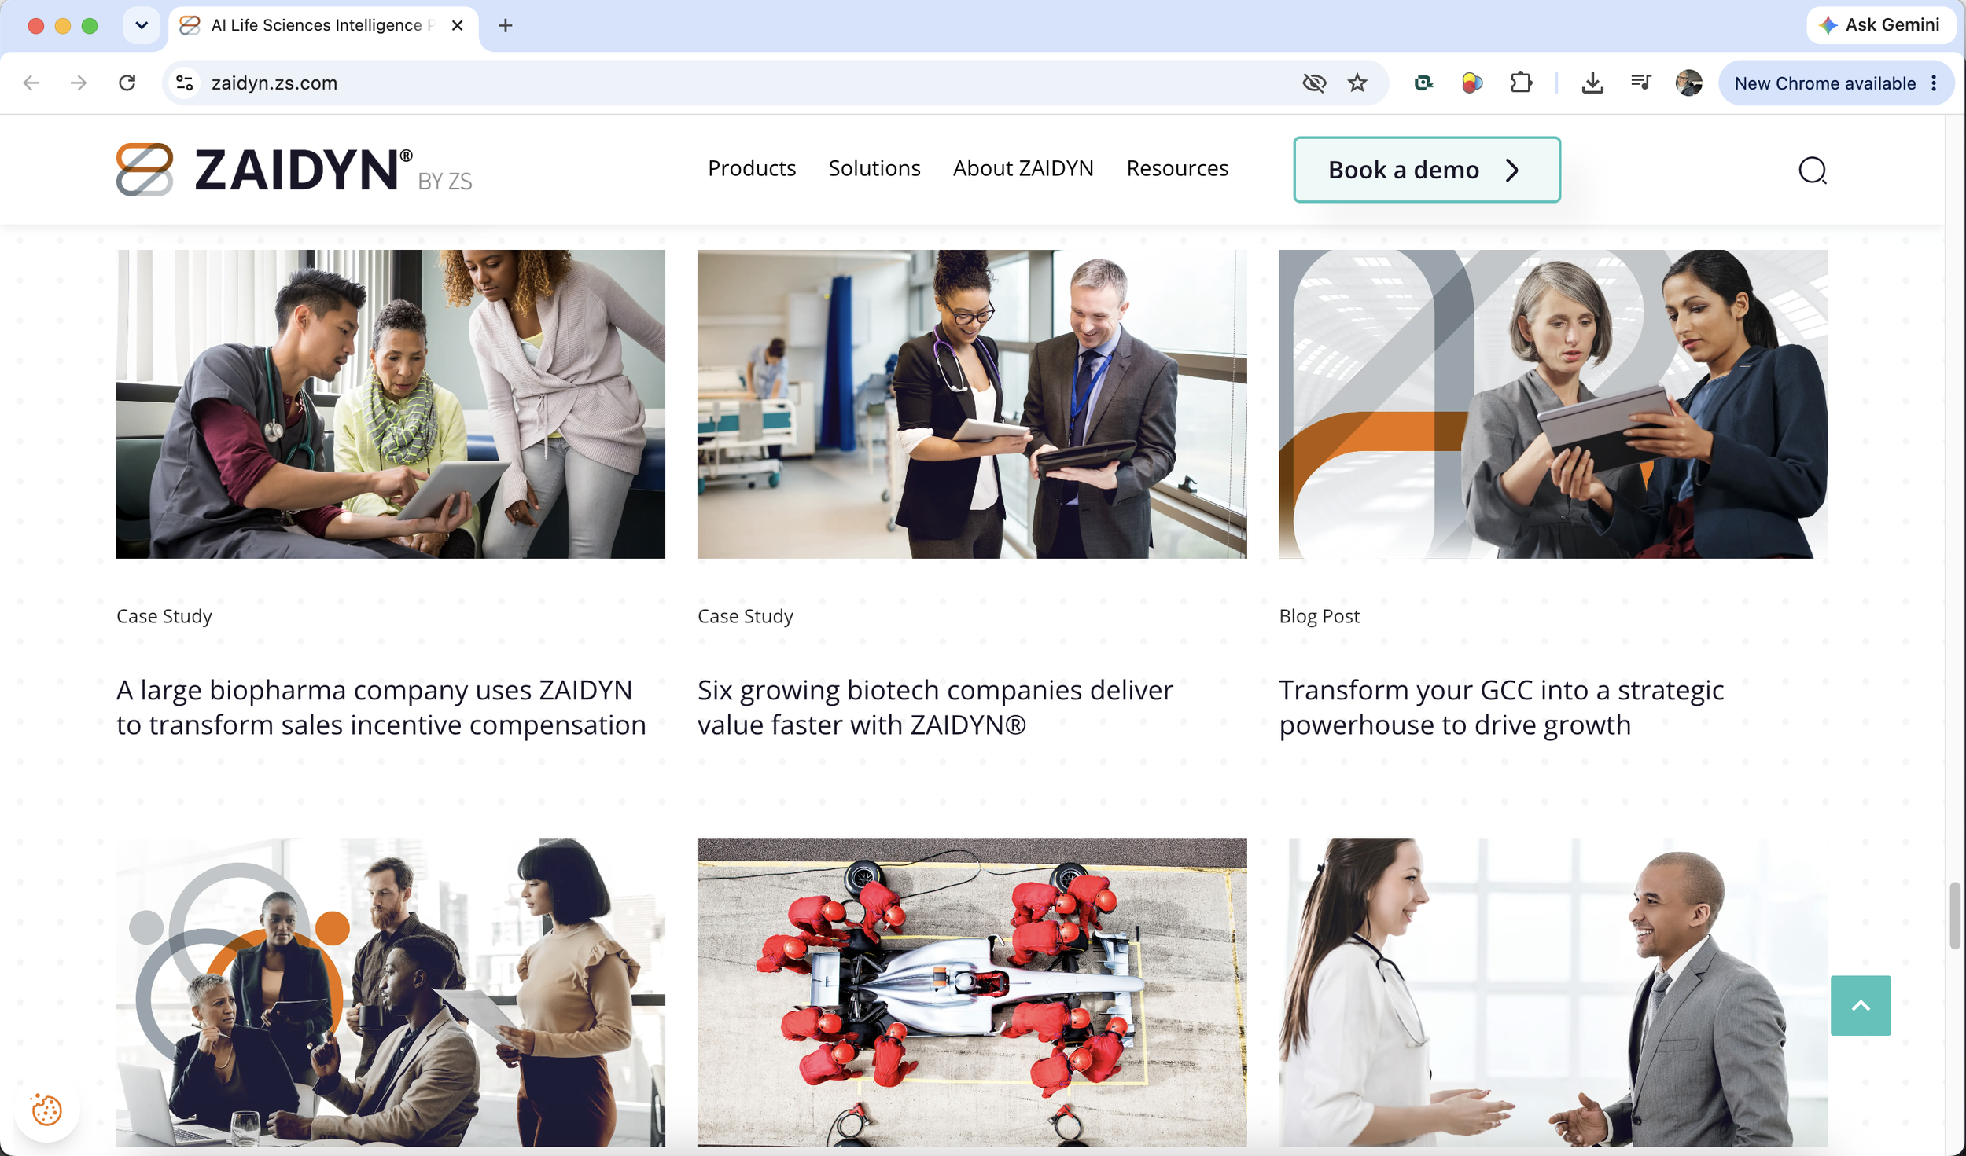Viewport: 1966px width, 1156px height.
Task: Click the Chrome profile avatar
Action: (1688, 83)
